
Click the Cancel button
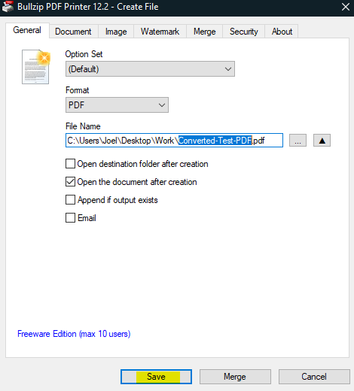pos(314,377)
